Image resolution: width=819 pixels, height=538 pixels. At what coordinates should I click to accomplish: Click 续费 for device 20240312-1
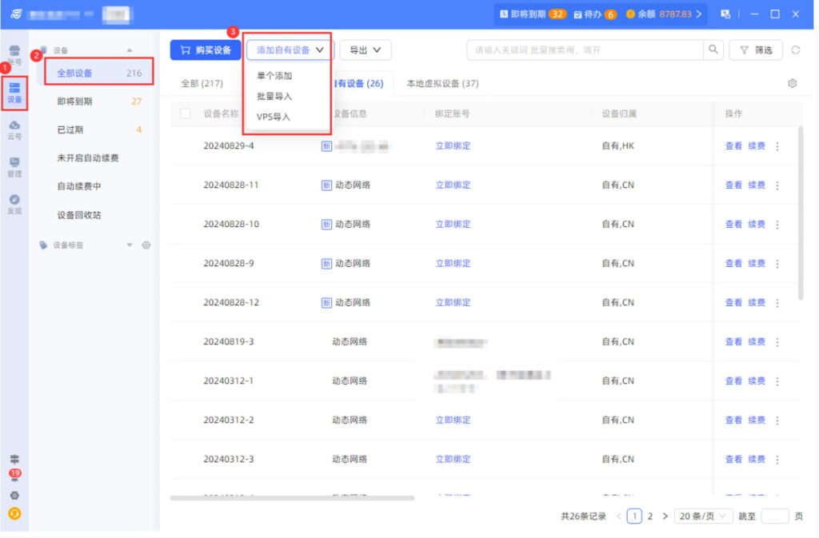coord(757,381)
